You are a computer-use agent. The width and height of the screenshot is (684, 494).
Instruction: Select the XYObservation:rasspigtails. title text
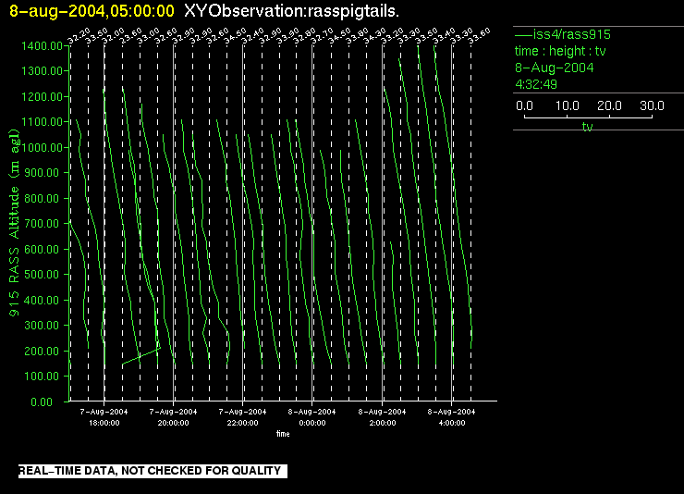pos(292,11)
